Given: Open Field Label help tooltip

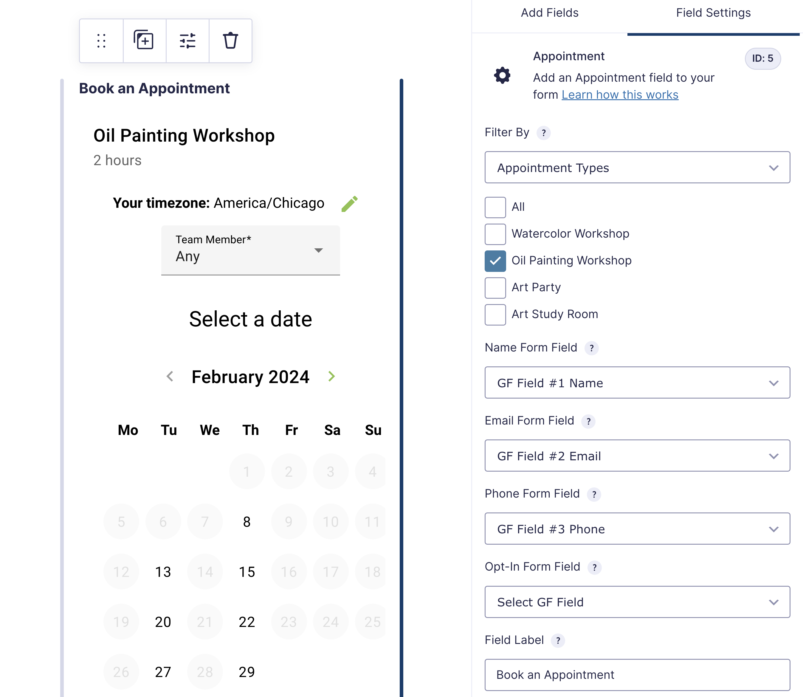Looking at the screenshot, I should (x=558, y=641).
